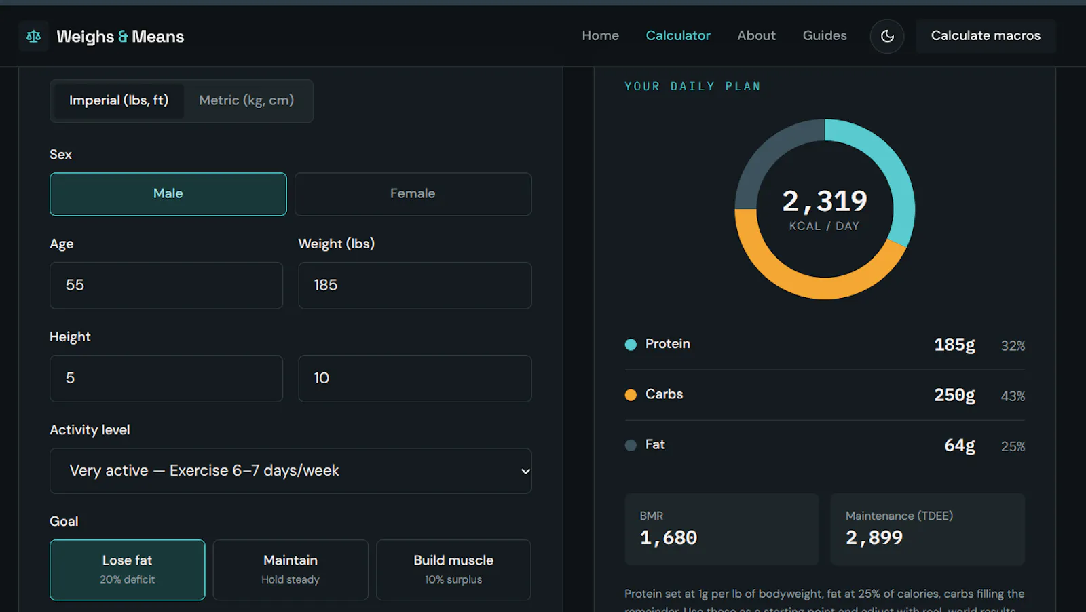Click the 'Activity level' label
Screen dimensions: 1086x612
(90, 429)
